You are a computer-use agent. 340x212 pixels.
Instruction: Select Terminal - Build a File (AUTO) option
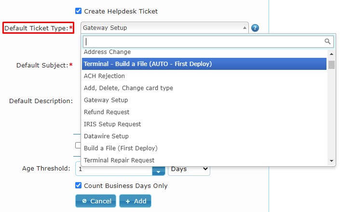coord(204,64)
